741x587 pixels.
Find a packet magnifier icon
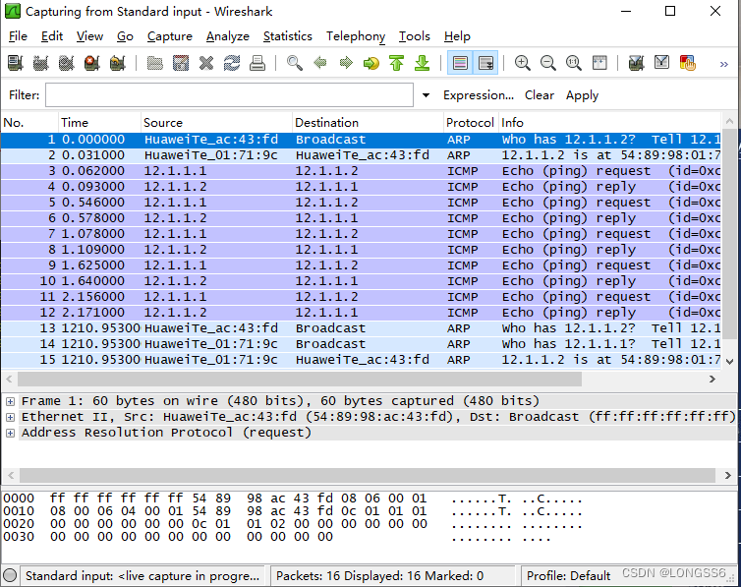click(x=295, y=63)
